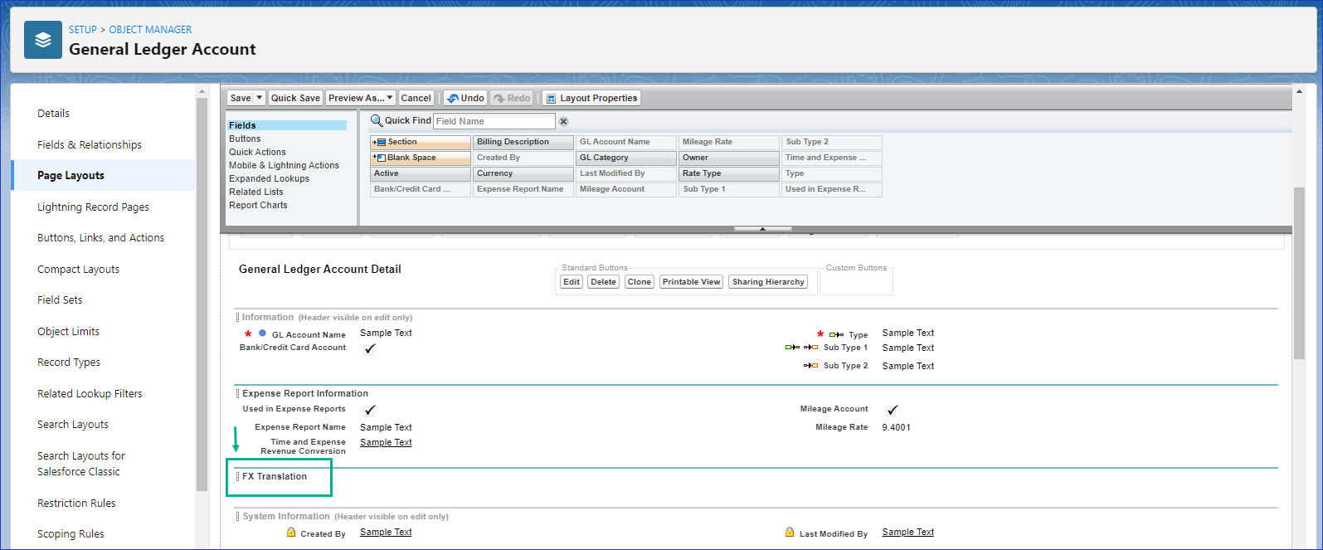Clear Quick Find with the X icon
The height and width of the screenshot is (550, 1323).
click(563, 121)
